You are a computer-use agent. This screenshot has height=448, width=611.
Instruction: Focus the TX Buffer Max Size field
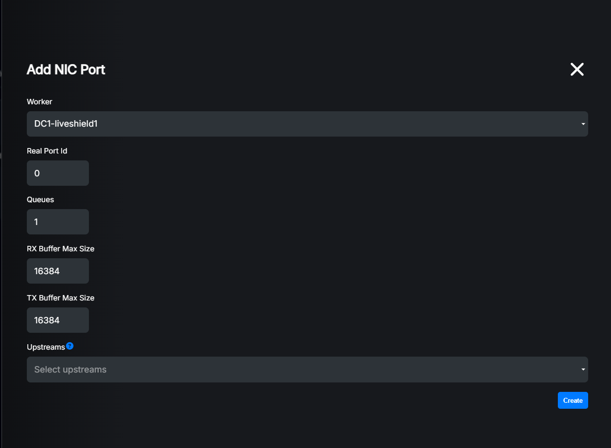pyautogui.click(x=58, y=320)
